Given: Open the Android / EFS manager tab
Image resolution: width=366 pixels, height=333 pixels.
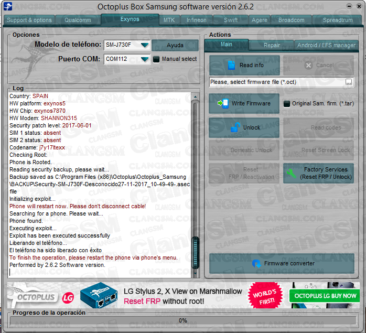Looking at the screenshot, I should click(x=326, y=45).
